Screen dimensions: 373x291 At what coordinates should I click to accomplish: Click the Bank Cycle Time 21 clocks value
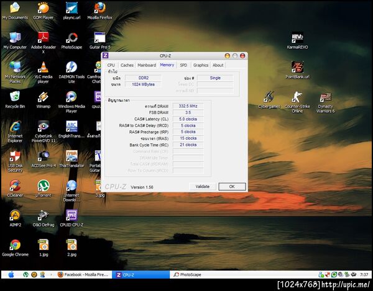point(188,145)
